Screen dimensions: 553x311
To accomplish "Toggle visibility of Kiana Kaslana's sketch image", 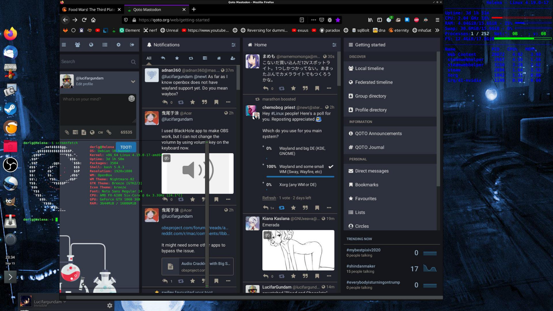I will pos(267,235).
